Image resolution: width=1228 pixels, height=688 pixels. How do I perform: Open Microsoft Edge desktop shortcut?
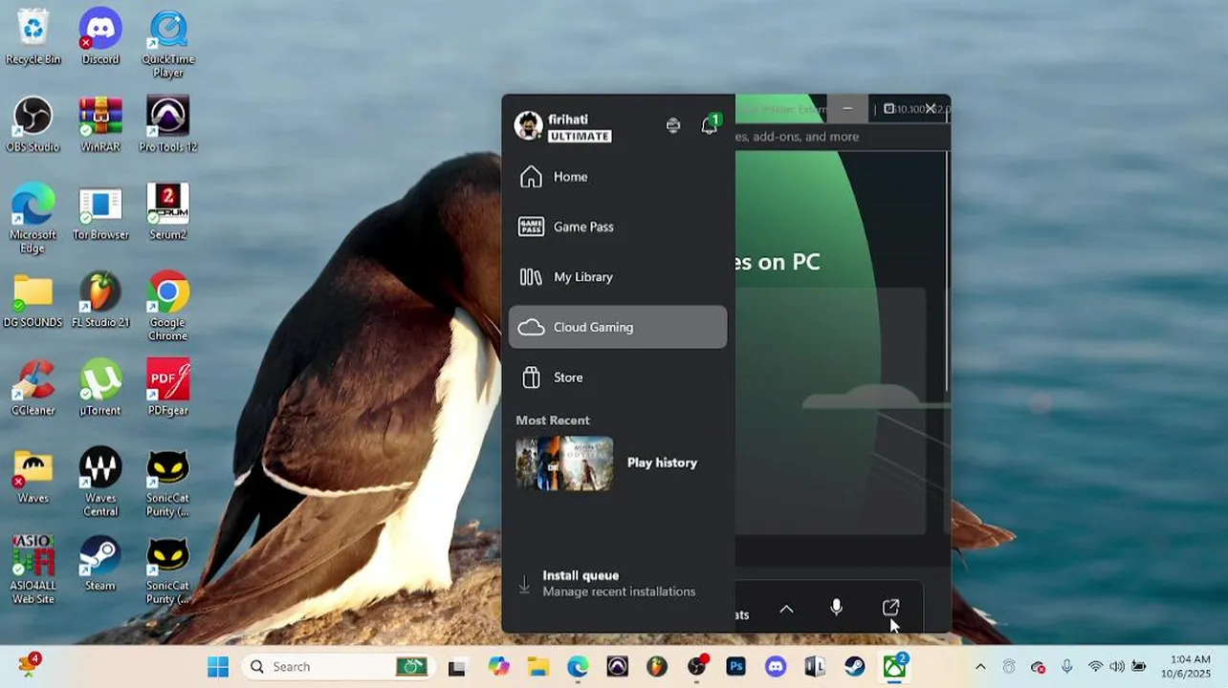pos(33,219)
